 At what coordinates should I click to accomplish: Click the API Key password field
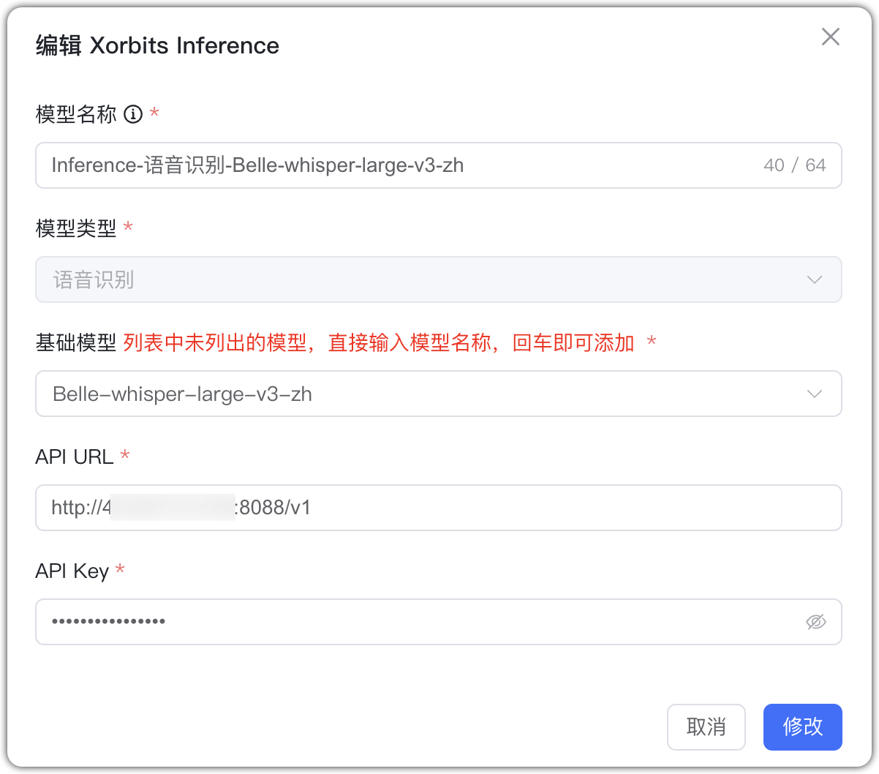(x=438, y=622)
